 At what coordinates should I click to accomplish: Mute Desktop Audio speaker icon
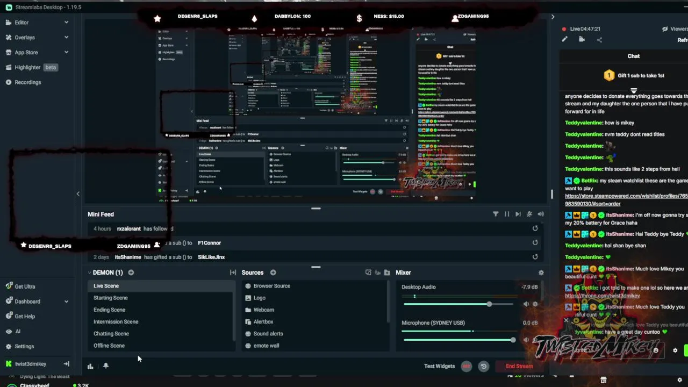526,304
